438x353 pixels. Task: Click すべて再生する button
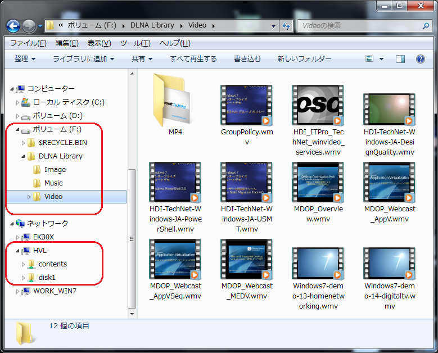pyautogui.click(x=193, y=58)
